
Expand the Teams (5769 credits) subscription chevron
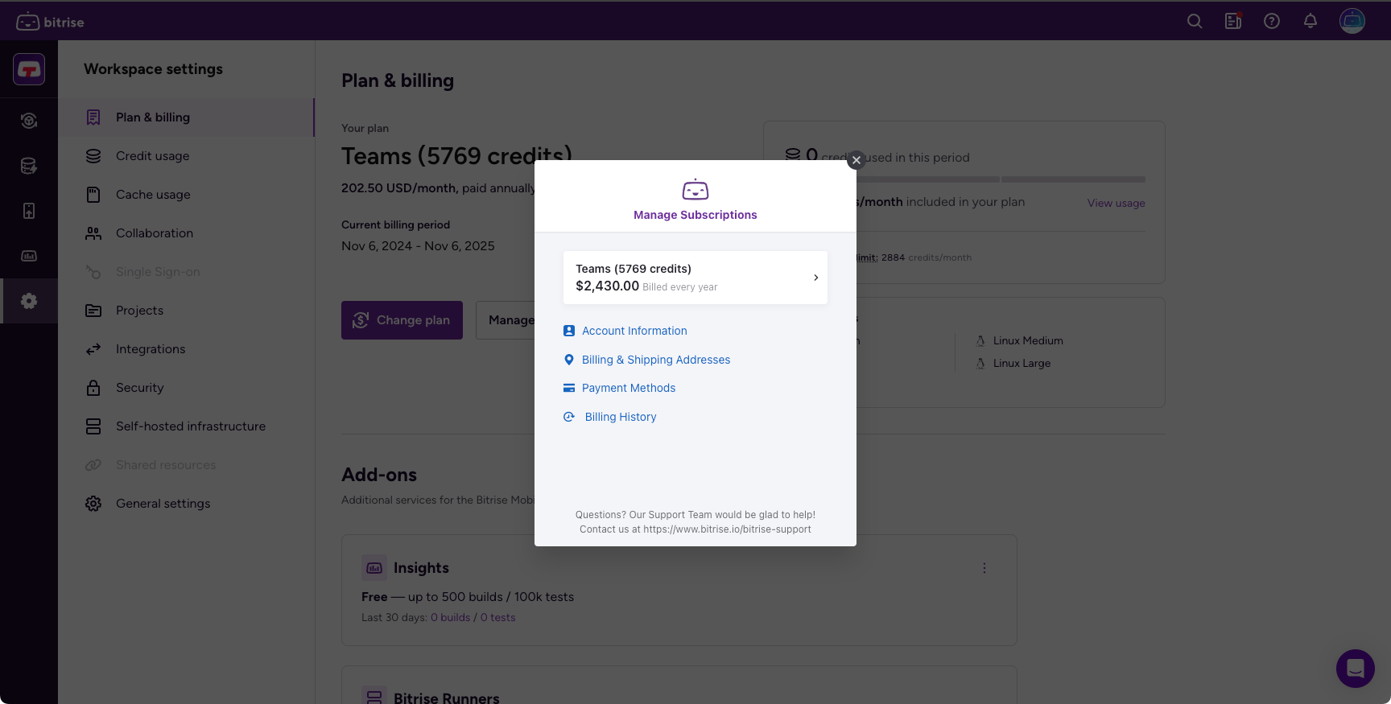click(815, 278)
